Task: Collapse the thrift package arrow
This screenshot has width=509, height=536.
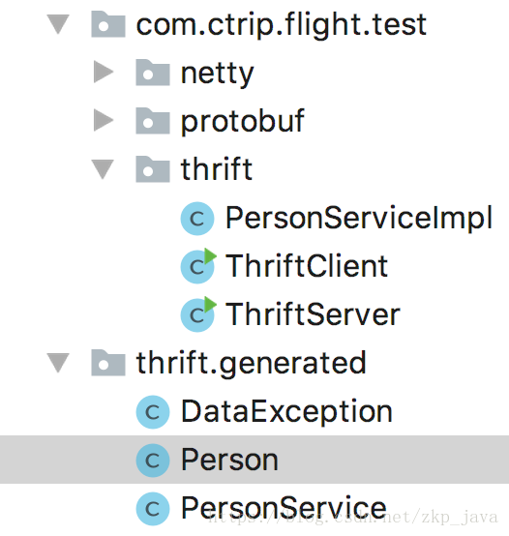Action: [103, 169]
